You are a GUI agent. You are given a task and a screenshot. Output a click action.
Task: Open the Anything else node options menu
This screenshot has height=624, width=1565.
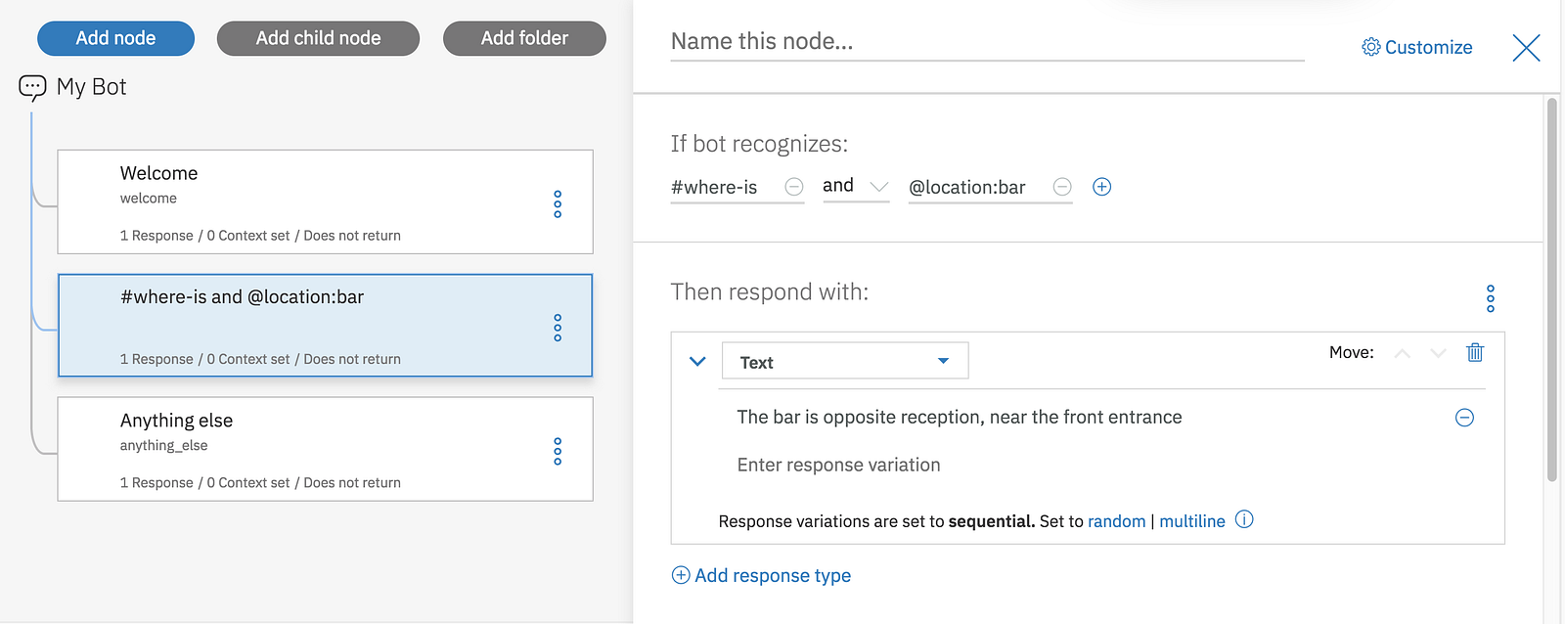558,451
